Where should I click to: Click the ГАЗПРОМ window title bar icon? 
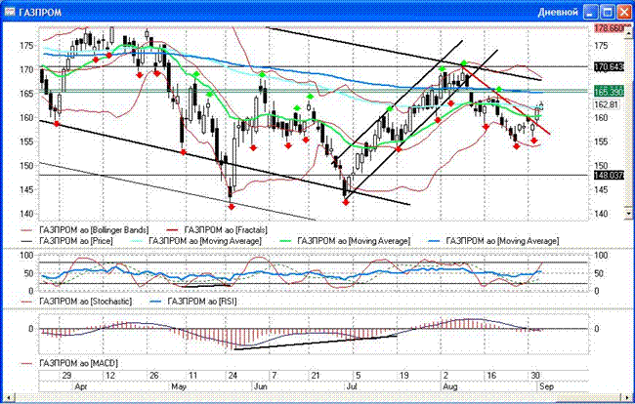[10, 12]
